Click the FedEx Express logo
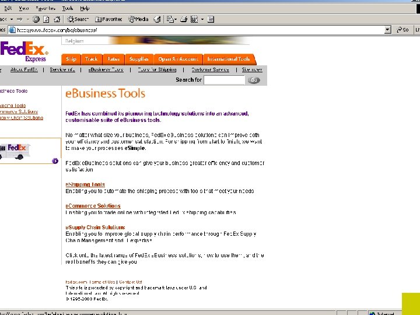The height and width of the screenshot is (315, 420). coord(24,51)
